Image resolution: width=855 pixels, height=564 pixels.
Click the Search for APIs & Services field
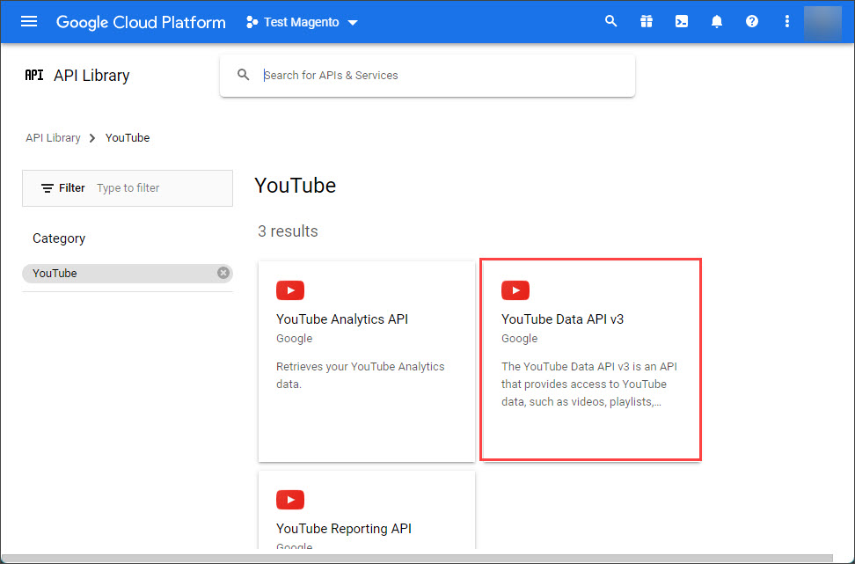click(x=427, y=76)
